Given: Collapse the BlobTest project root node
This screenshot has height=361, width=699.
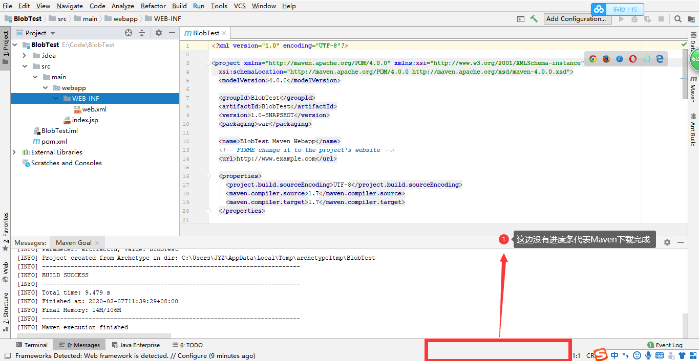Looking at the screenshot, I should coord(15,44).
